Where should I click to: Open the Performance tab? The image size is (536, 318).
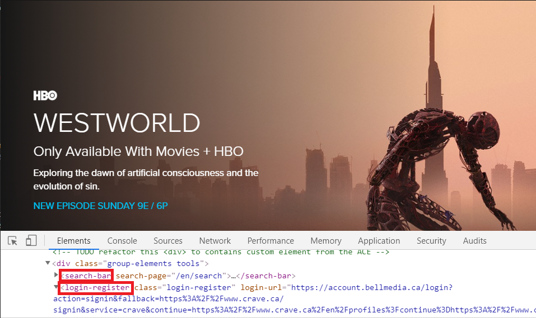(271, 241)
